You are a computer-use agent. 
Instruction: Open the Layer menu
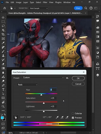[x=25, y=2]
